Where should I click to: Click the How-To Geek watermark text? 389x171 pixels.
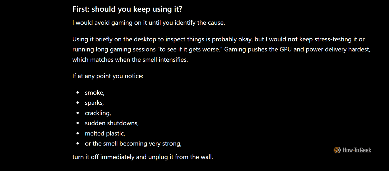(x=357, y=150)
